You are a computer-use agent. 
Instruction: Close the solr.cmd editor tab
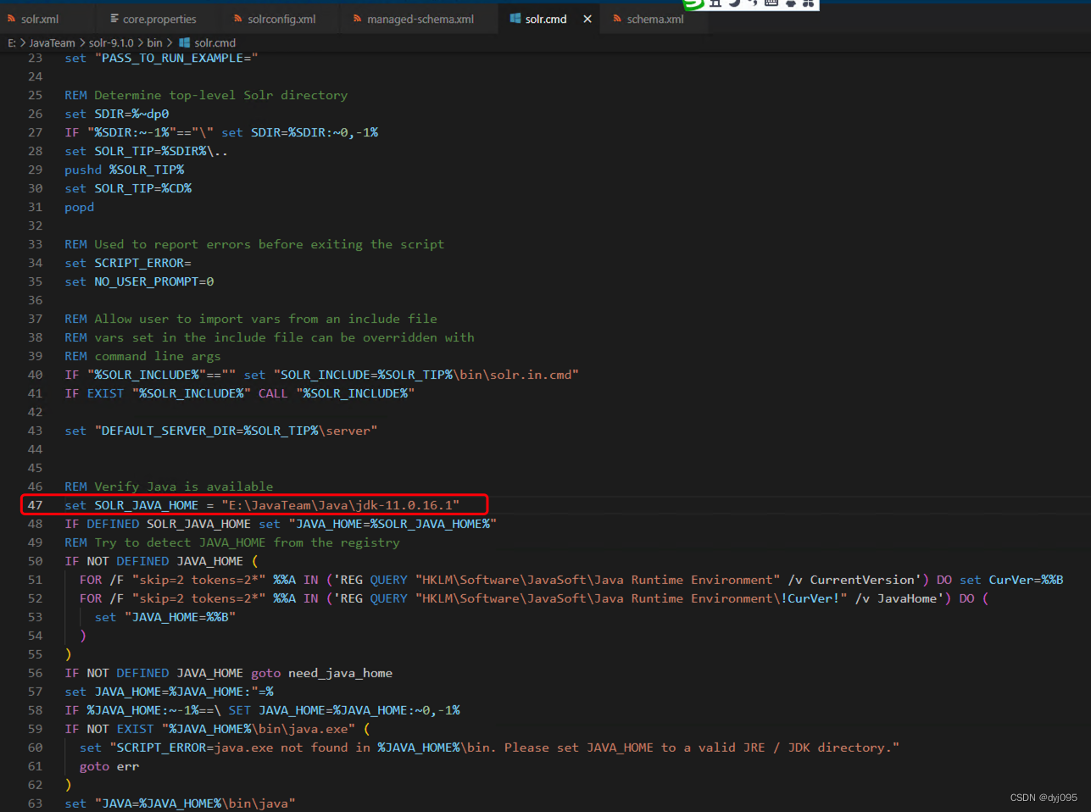(587, 19)
